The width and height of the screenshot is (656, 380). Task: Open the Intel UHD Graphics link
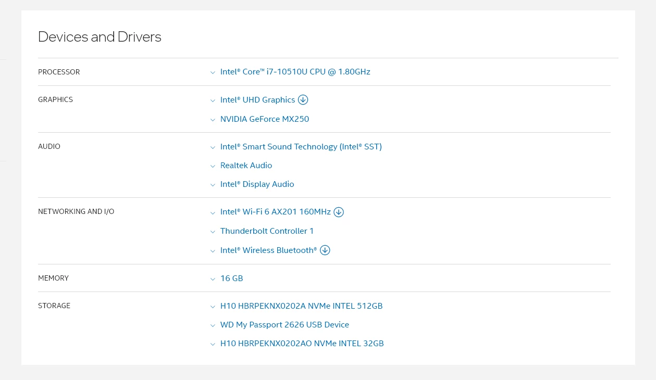click(257, 100)
